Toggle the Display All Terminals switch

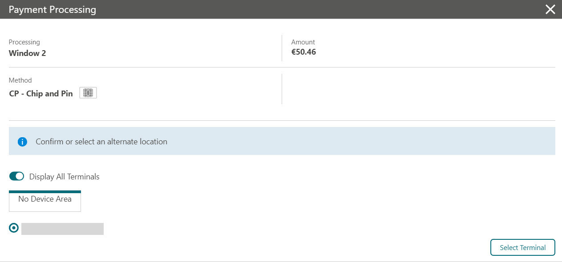(x=16, y=176)
